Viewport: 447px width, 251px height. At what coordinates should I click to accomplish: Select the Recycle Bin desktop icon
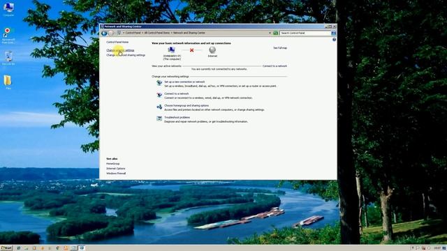tap(8, 59)
